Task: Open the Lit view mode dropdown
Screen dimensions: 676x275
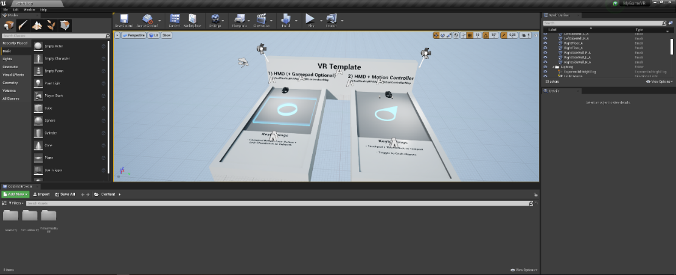Action: click(x=153, y=35)
